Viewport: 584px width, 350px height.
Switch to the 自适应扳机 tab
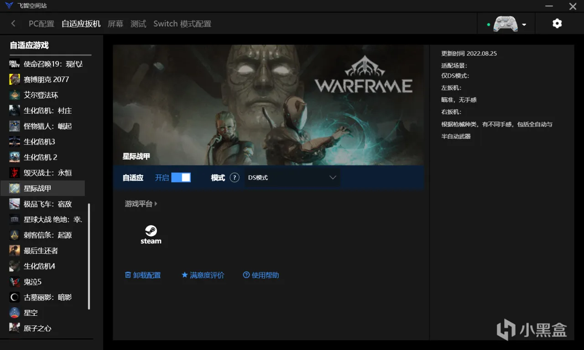81,24
